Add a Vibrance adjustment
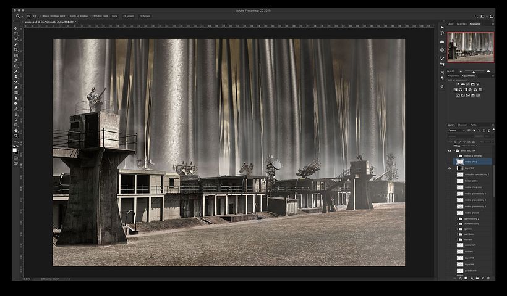The height and width of the screenshot is (296, 507). (x=477, y=84)
